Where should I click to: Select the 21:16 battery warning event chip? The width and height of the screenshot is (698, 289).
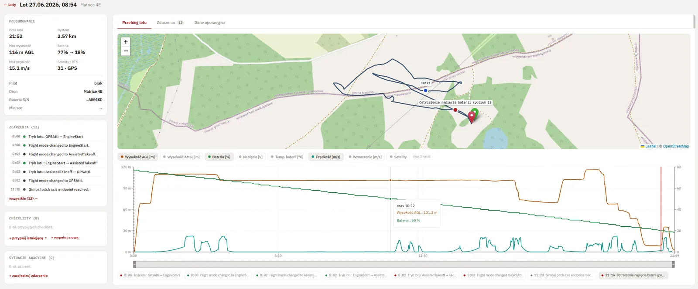coord(633,275)
